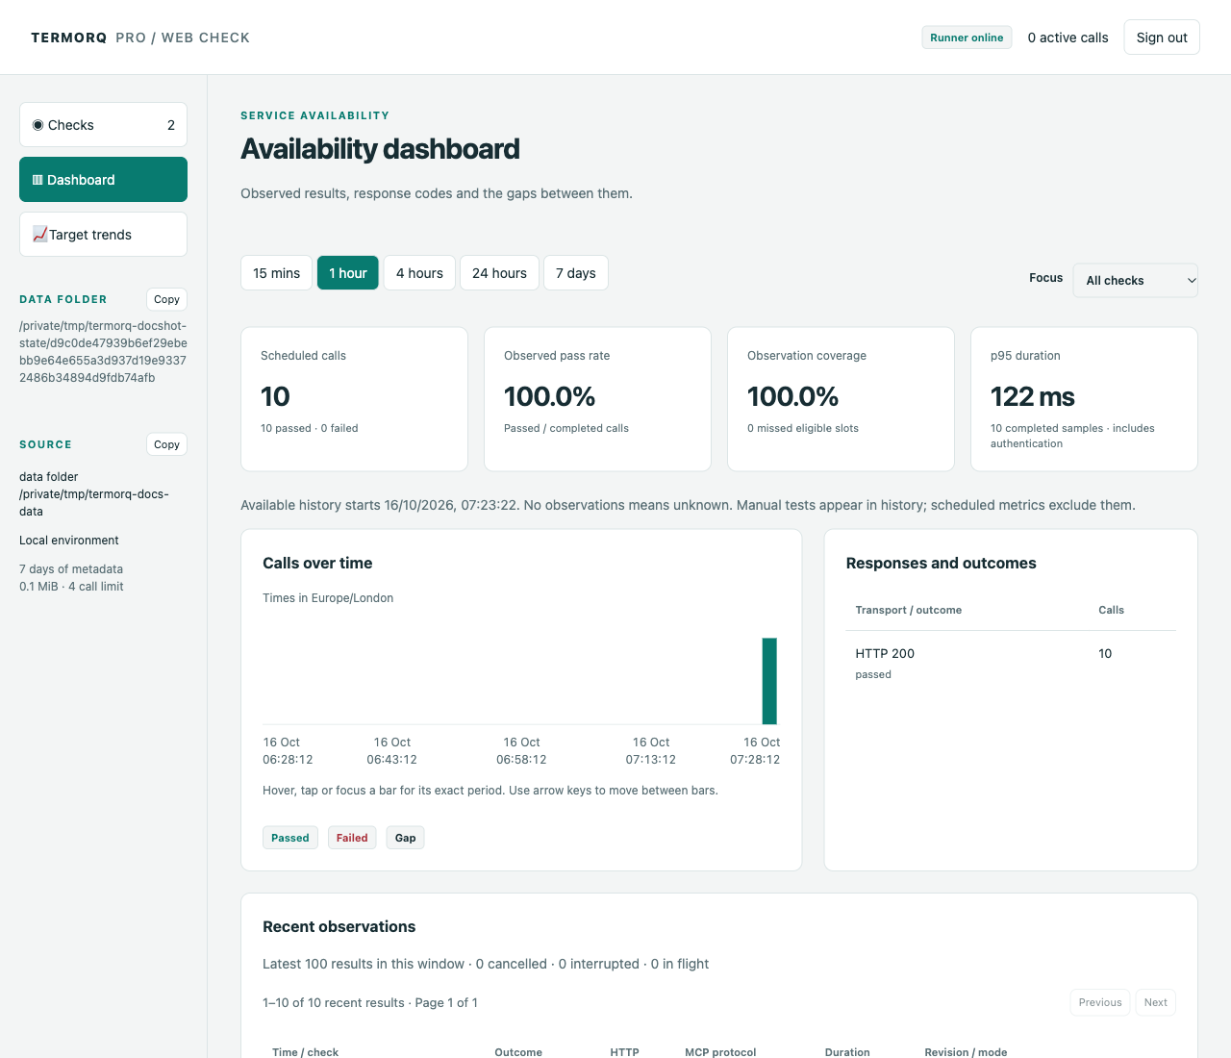Image resolution: width=1231 pixels, height=1058 pixels.
Task: Click the Failed legend badge
Action: click(x=352, y=838)
